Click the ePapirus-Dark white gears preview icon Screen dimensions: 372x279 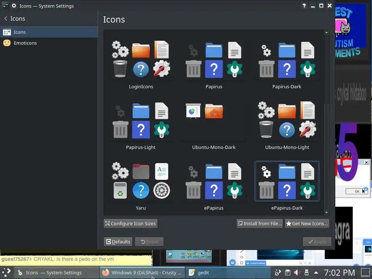pos(266,171)
